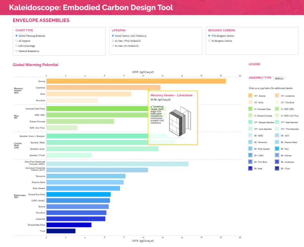Select the No Biogenic Carbon option
Image resolution: width=304 pixels, height=247 pixels.
tap(209, 41)
